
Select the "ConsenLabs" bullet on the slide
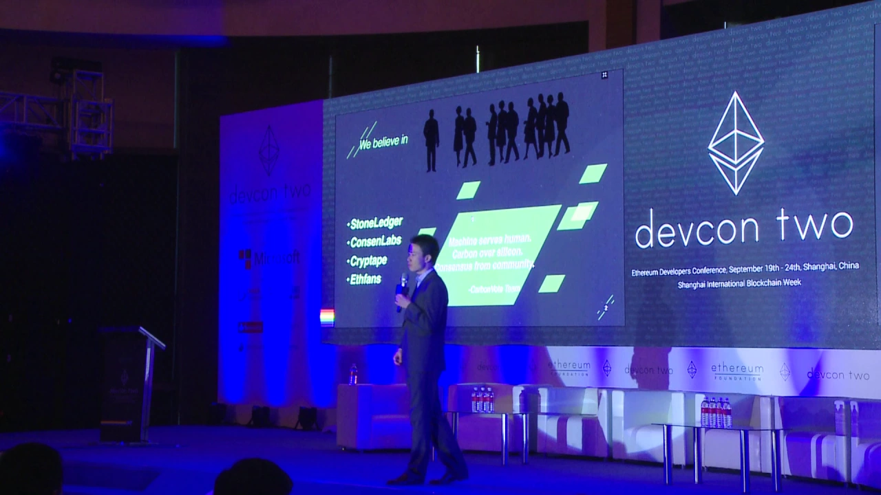click(376, 242)
